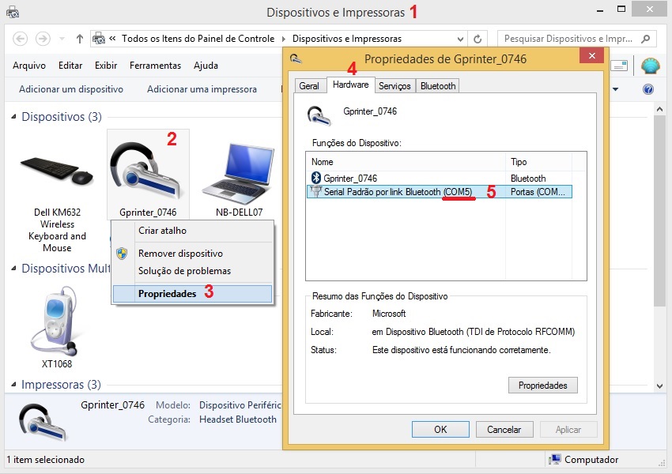The height and width of the screenshot is (474, 672).
Task: Select the Gprinter_0746 headset device icon
Action: point(145,170)
